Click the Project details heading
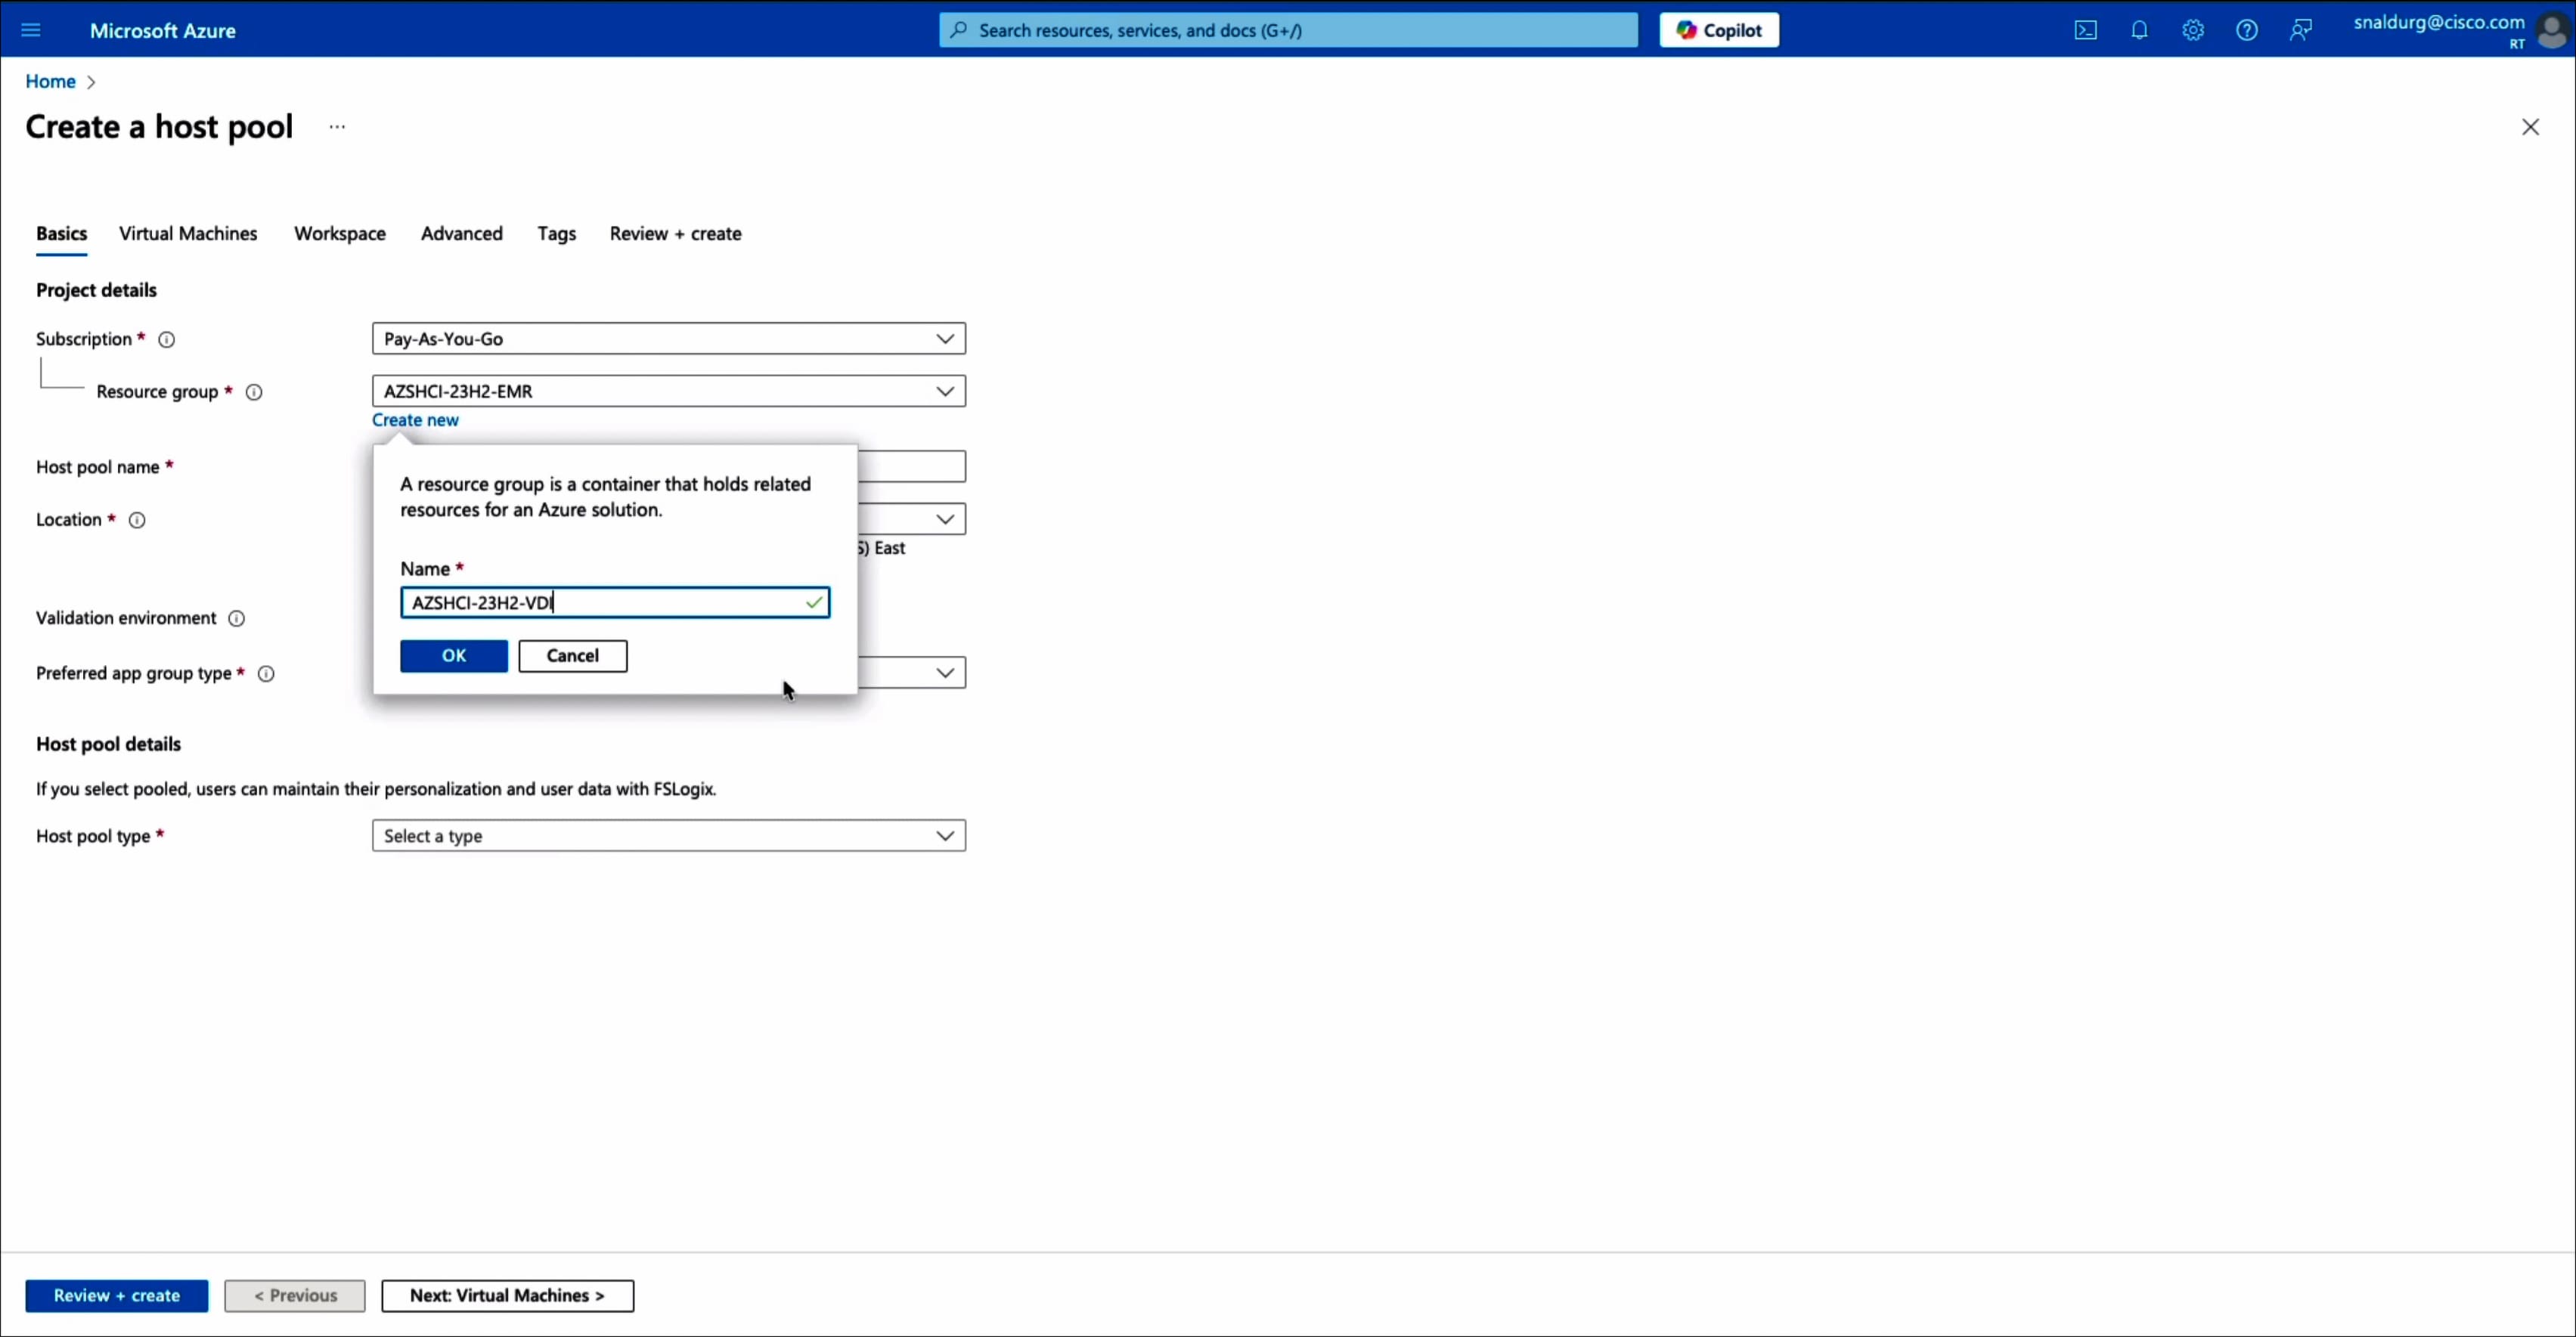The height and width of the screenshot is (1337, 2576). point(96,289)
